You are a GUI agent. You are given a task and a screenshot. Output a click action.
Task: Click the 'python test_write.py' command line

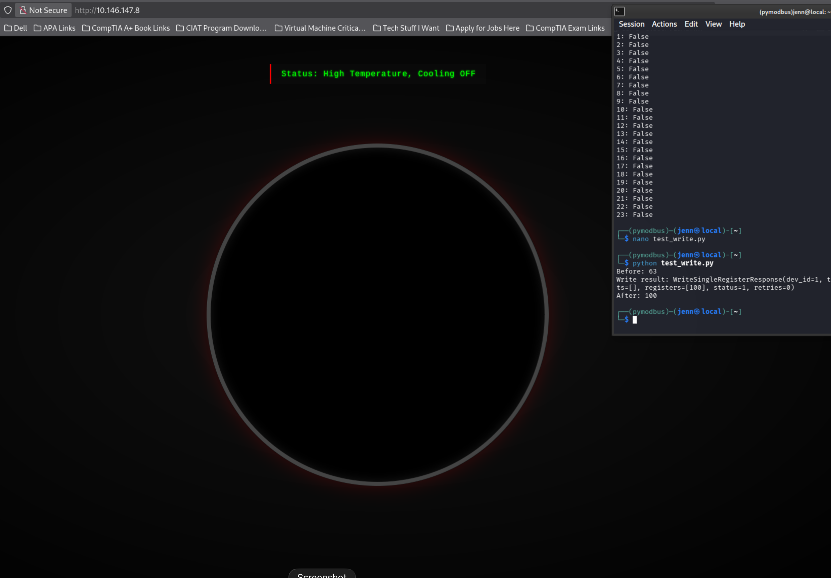(x=673, y=263)
